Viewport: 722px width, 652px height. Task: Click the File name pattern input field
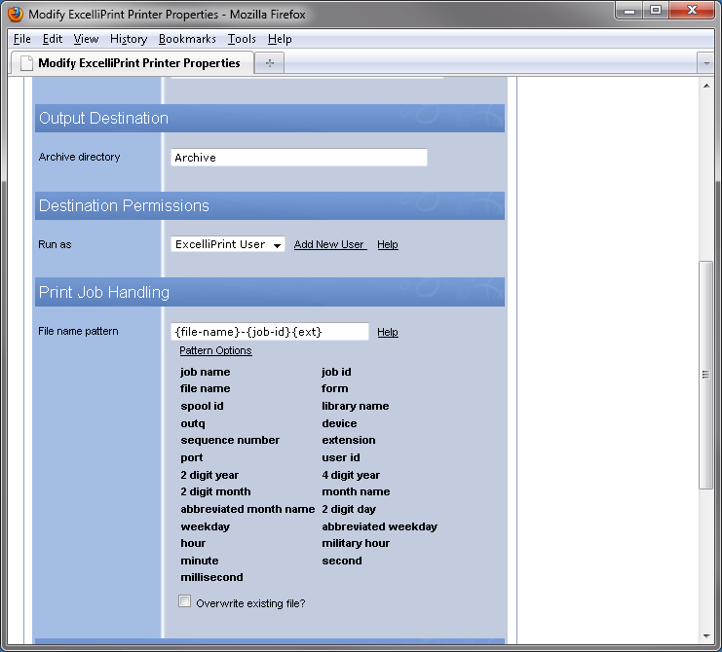269,332
